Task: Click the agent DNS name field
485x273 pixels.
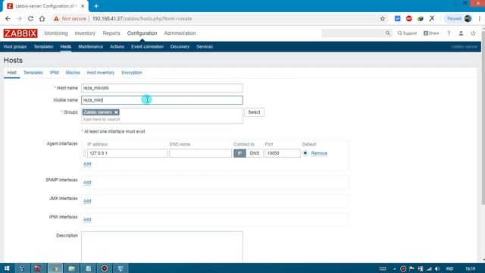Action: pyautogui.click(x=200, y=153)
